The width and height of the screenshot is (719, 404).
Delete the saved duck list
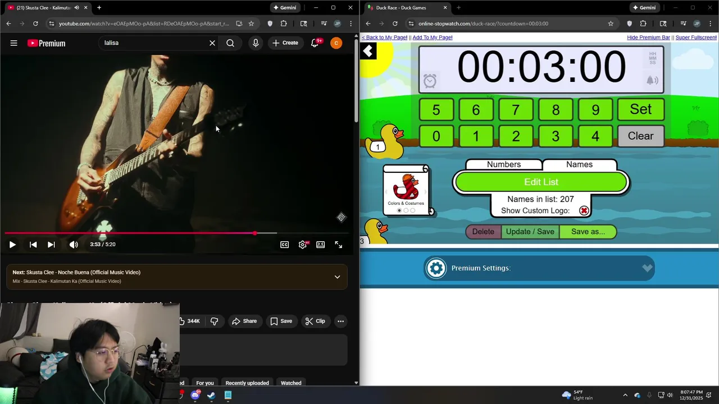483,232
